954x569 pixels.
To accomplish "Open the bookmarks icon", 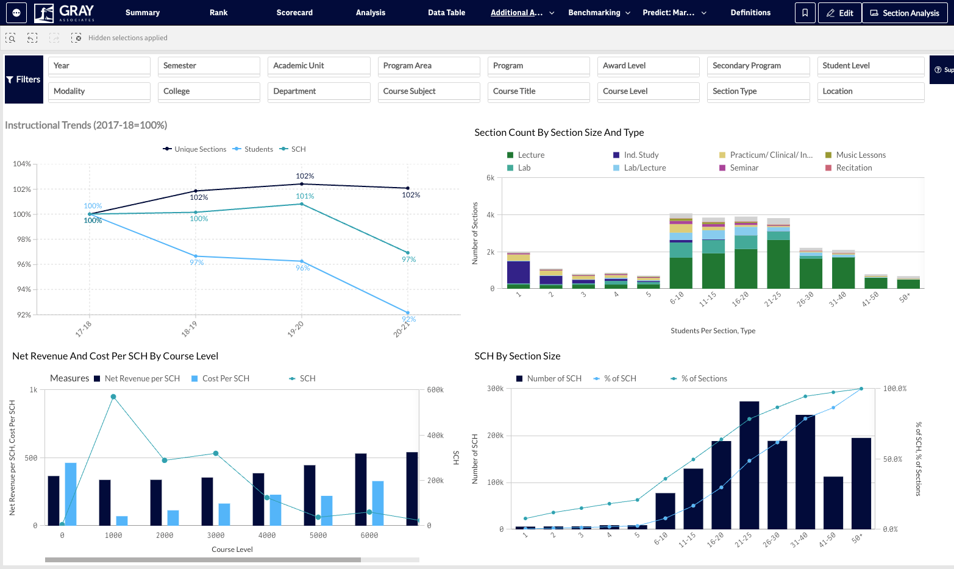I will 805,13.
